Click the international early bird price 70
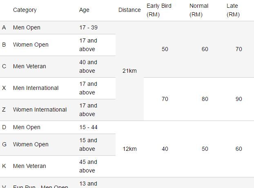 165,99
